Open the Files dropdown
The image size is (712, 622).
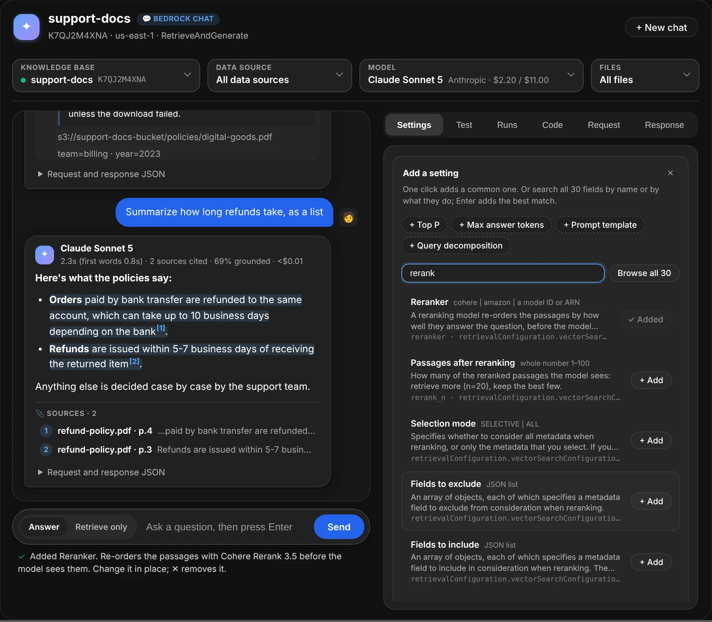click(x=645, y=75)
